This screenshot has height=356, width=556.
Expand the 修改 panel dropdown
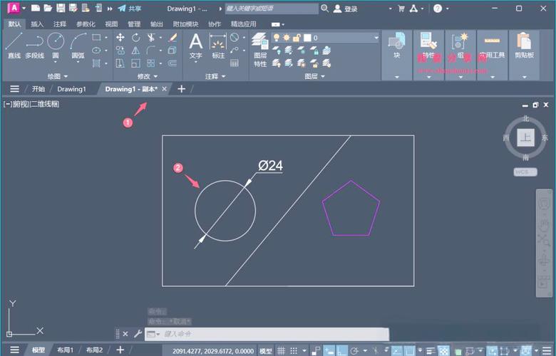pyautogui.click(x=148, y=76)
